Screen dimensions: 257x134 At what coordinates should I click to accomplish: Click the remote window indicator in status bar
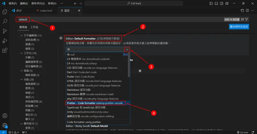3,132
